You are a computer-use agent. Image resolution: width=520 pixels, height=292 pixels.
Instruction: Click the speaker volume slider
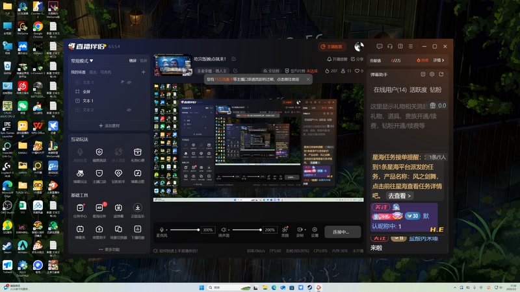pos(247,230)
